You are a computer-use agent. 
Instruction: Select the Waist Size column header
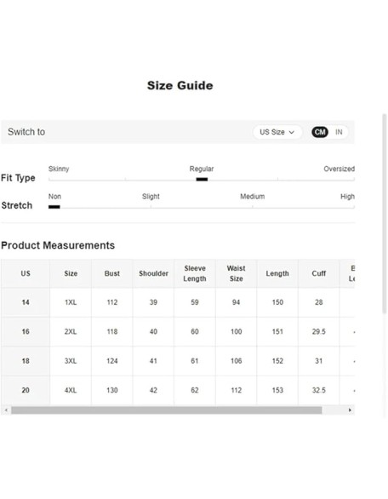pos(236,273)
